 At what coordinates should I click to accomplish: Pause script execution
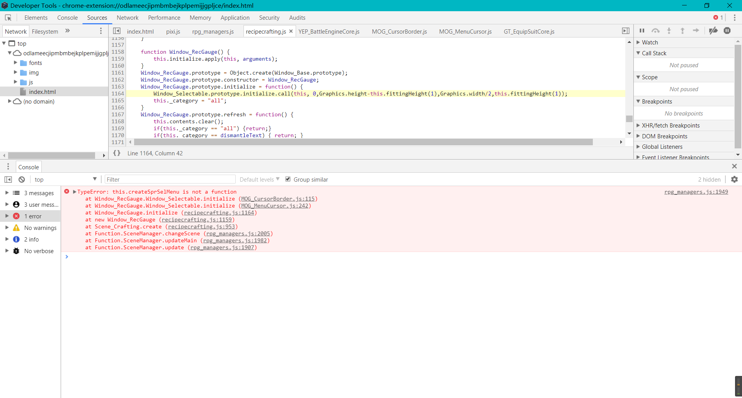point(642,31)
